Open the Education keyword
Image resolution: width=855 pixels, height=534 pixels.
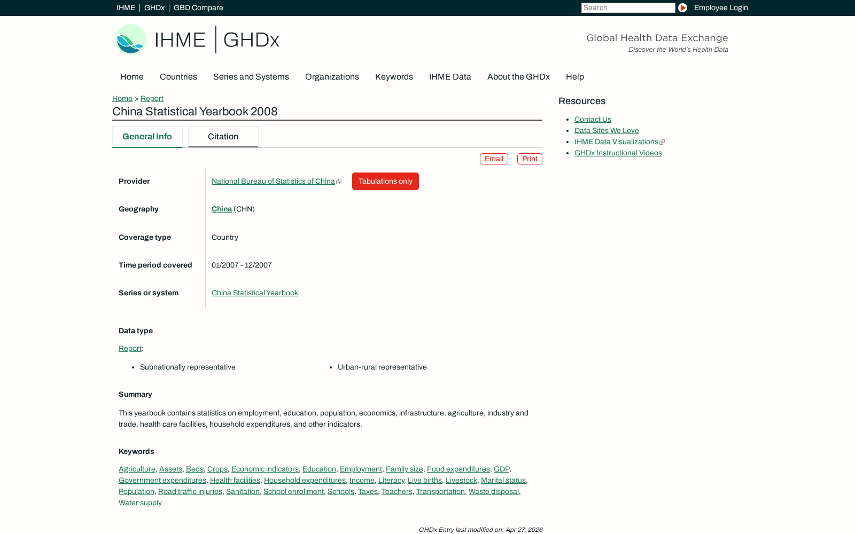click(319, 469)
